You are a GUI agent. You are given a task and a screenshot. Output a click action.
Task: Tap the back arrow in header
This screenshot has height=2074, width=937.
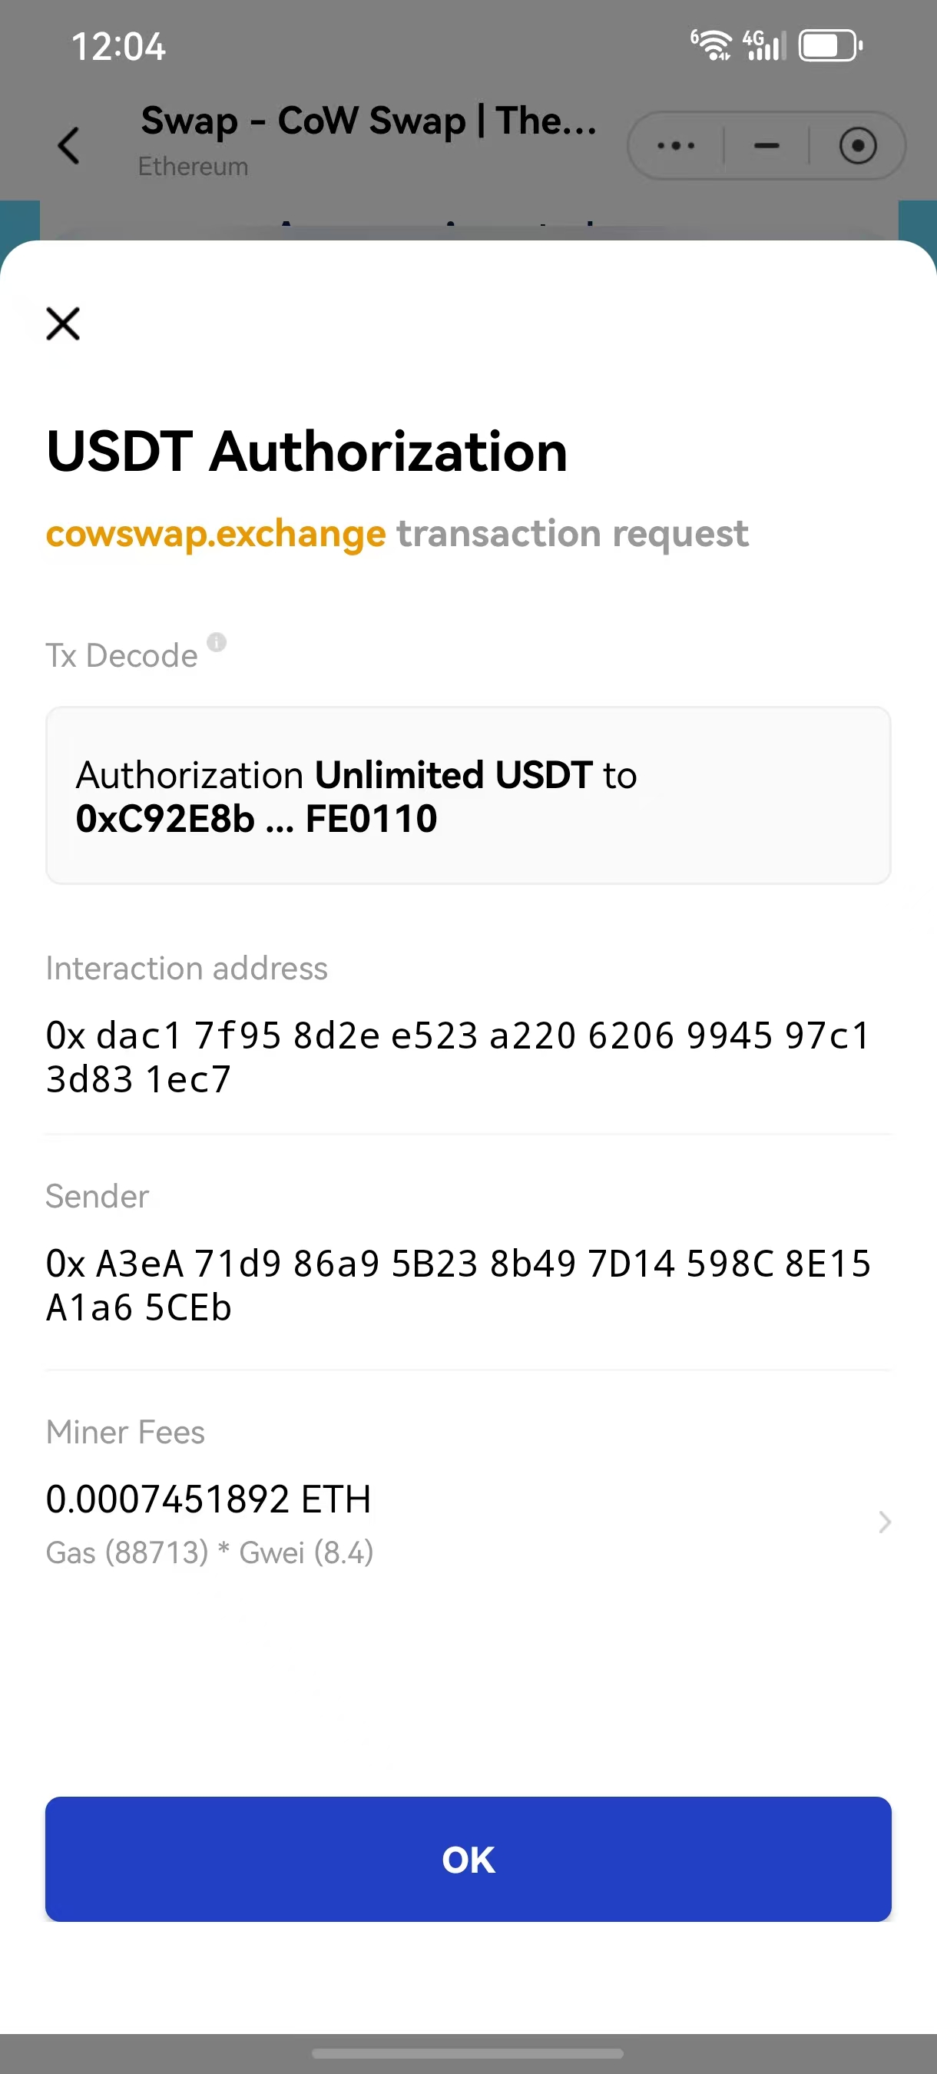(x=69, y=146)
